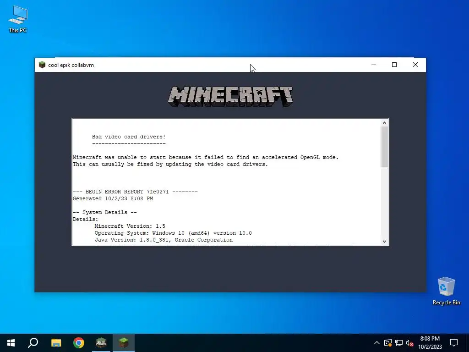Click the error report scrollbar down arrow

(x=384, y=241)
